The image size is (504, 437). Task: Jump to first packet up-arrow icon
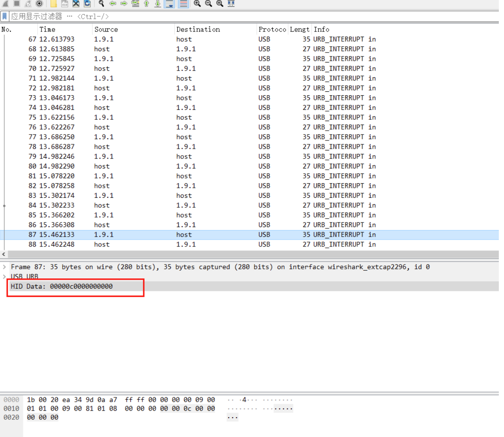pyautogui.click(x=146, y=3)
